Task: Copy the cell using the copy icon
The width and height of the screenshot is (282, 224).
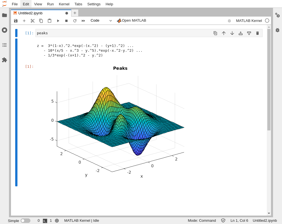Action: 41,21
